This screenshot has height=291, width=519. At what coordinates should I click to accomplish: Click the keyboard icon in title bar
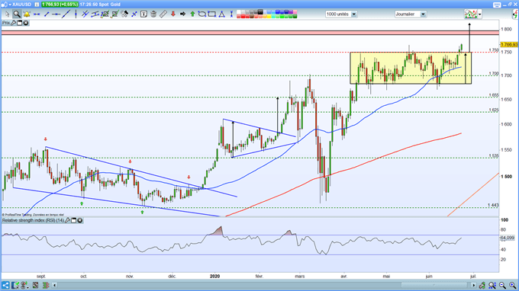pos(497,5)
